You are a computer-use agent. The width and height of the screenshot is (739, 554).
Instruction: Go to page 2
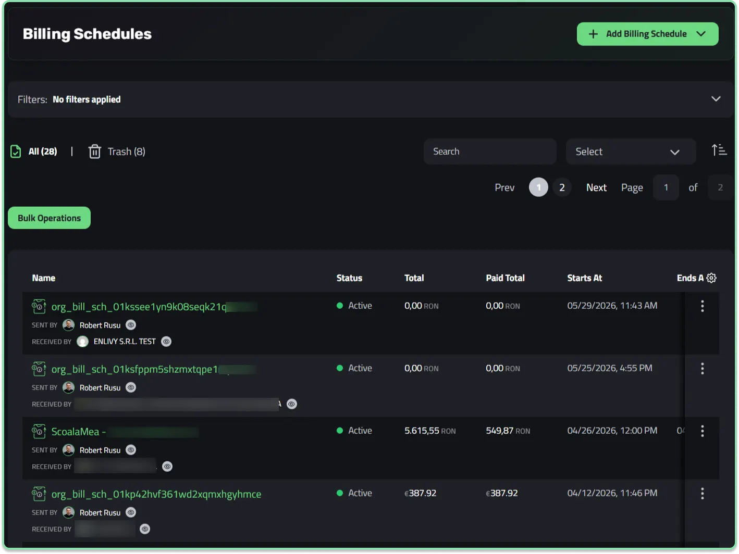(562, 187)
